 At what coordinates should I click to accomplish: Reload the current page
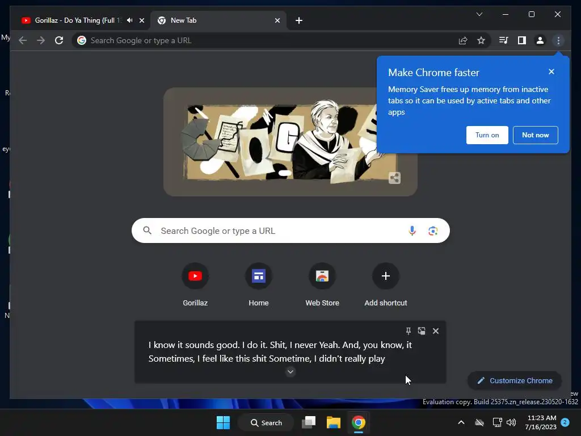point(59,40)
